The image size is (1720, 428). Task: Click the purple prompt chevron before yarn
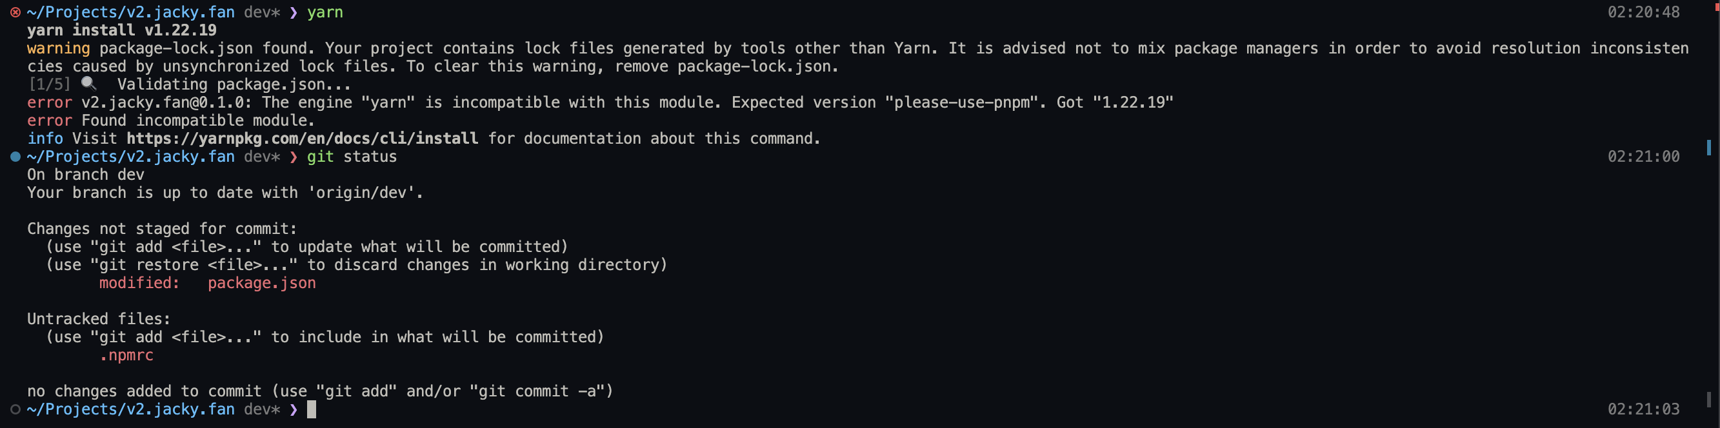click(293, 12)
